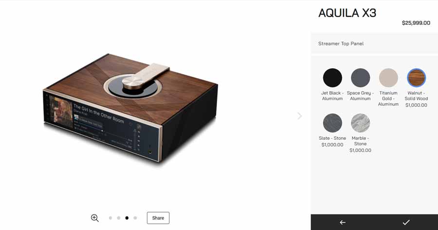Click the back arrow in bottom bar
This screenshot has height=230, width=438.
pyautogui.click(x=343, y=222)
